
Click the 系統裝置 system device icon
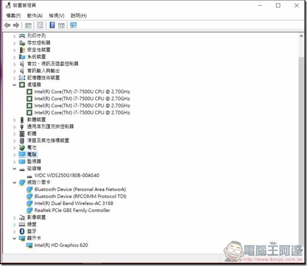point(22,57)
